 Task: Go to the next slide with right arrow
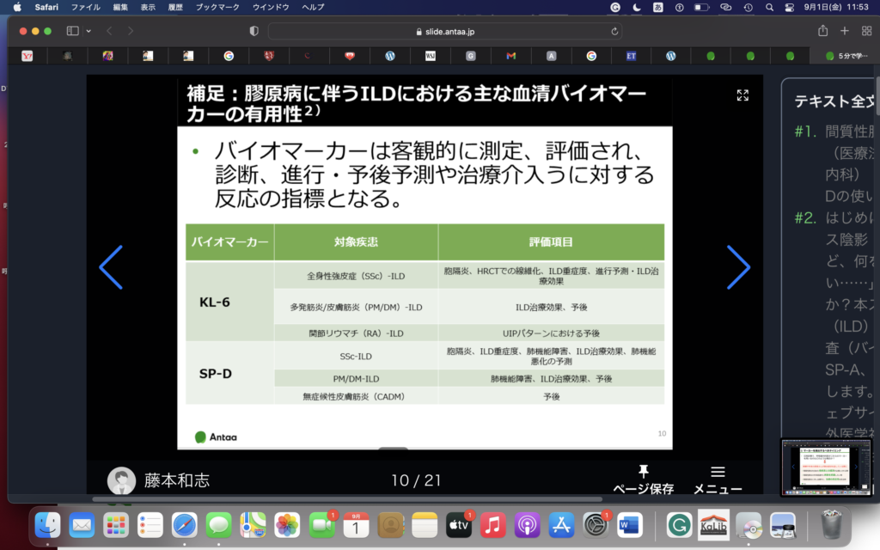tap(738, 267)
